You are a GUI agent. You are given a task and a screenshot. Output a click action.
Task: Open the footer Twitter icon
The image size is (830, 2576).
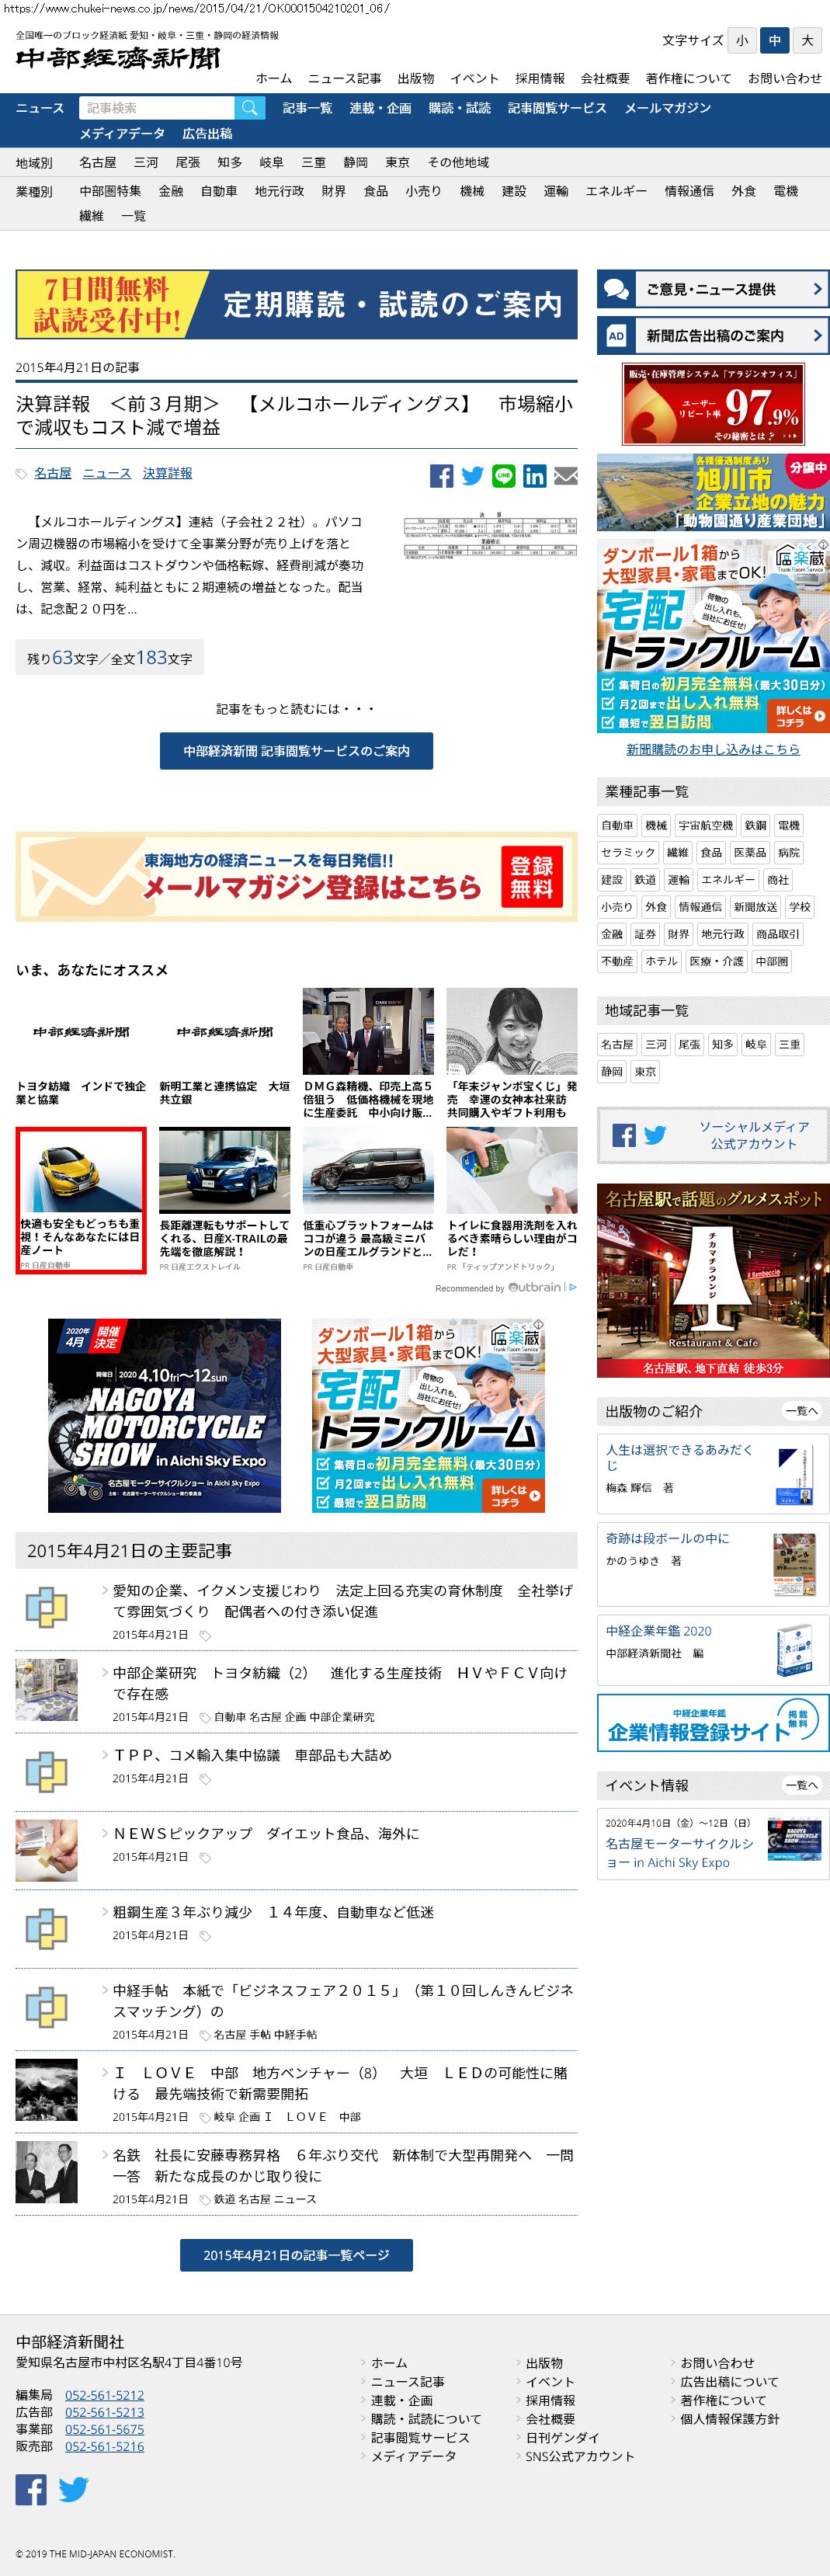73,2489
